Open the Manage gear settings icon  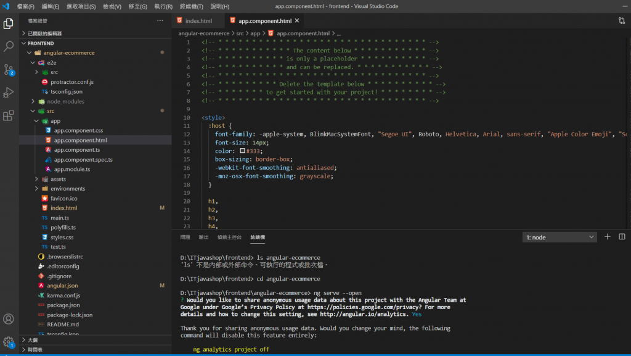tap(9, 341)
